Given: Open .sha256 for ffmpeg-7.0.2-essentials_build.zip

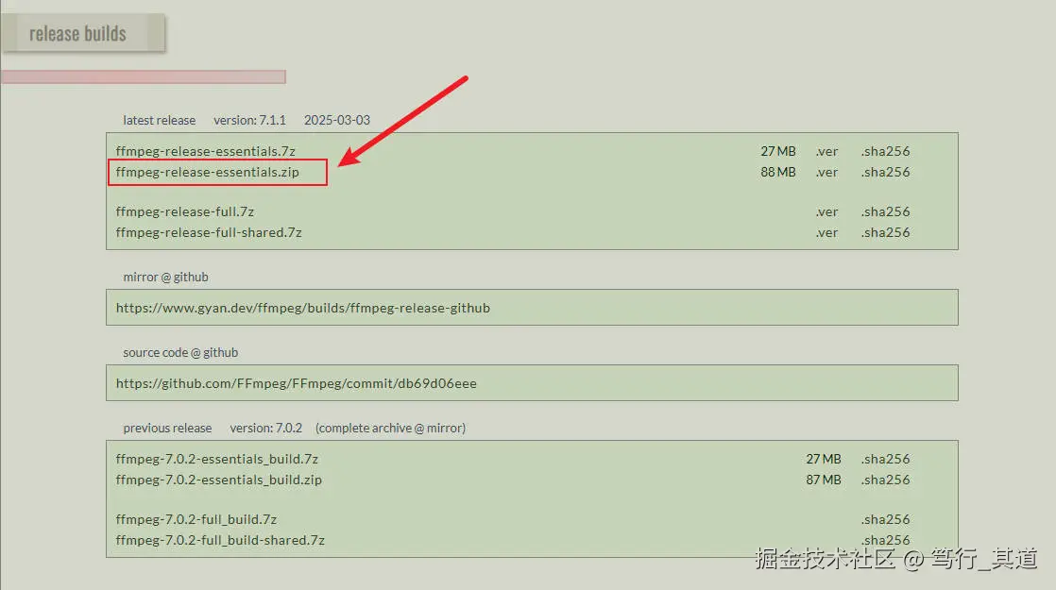Looking at the screenshot, I should pos(885,480).
